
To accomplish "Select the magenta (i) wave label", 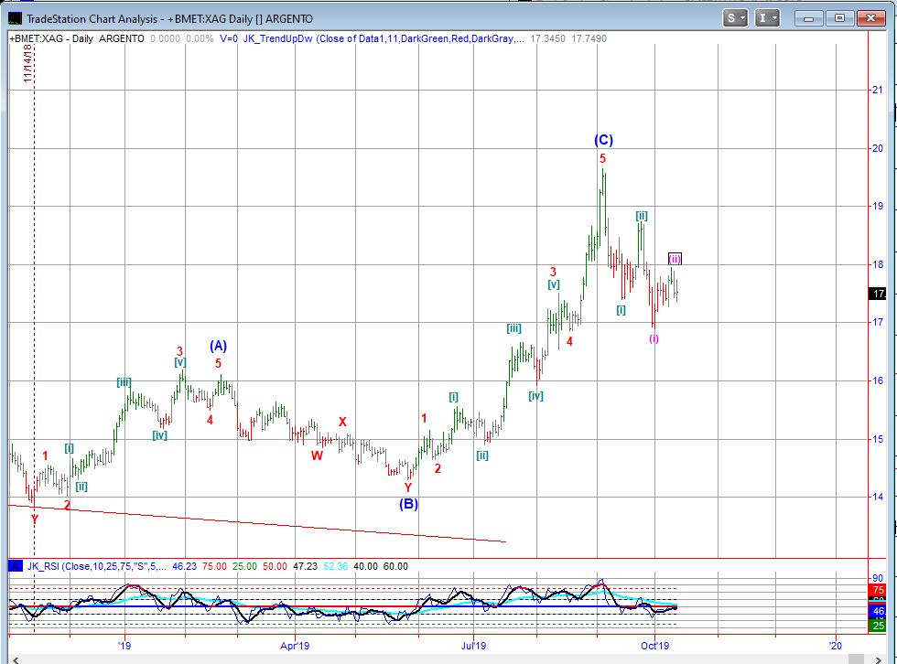I will 654,338.
